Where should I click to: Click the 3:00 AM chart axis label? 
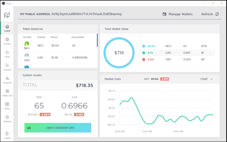(x=147, y=131)
